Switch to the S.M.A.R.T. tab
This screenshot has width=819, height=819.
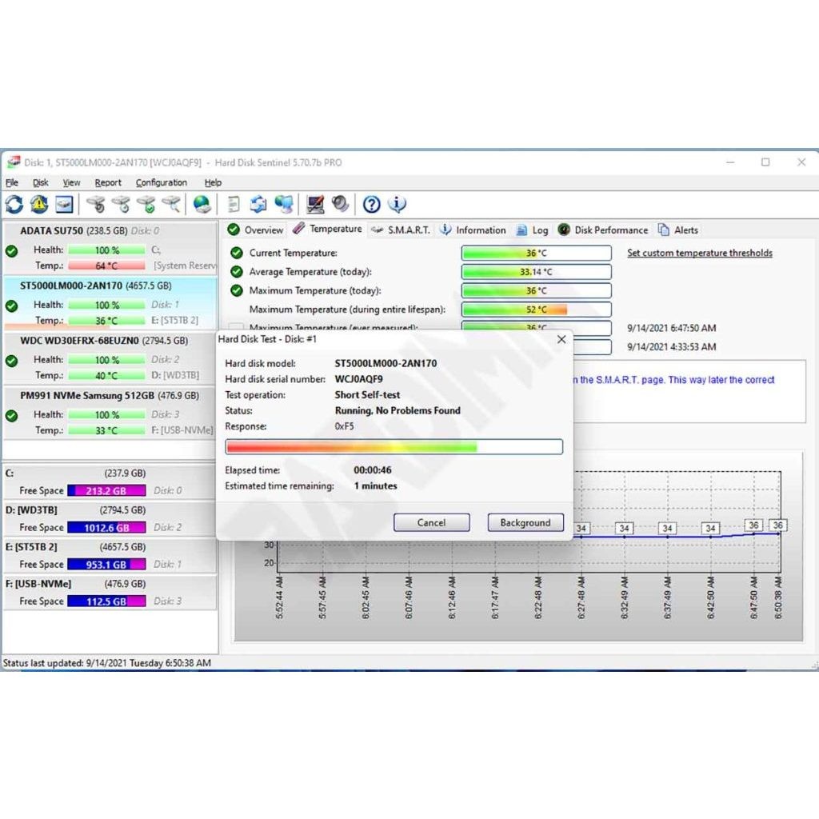(401, 230)
